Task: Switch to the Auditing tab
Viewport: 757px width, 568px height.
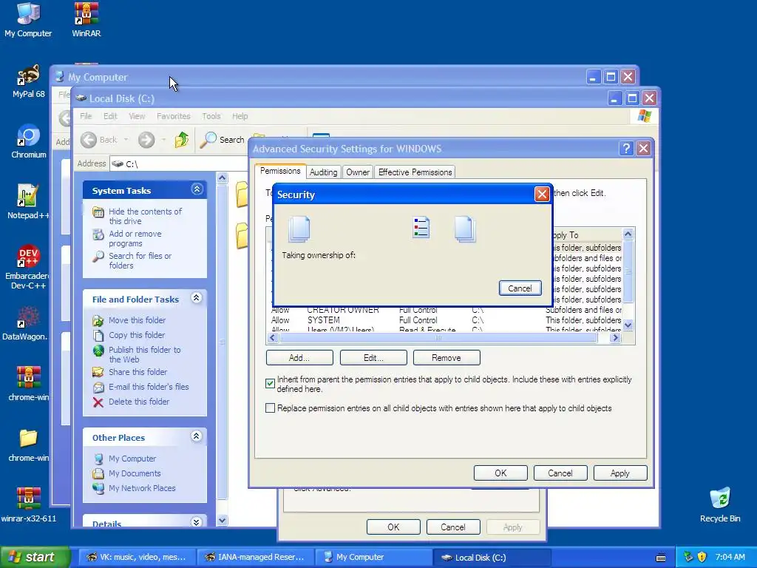Action: pyautogui.click(x=324, y=172)
